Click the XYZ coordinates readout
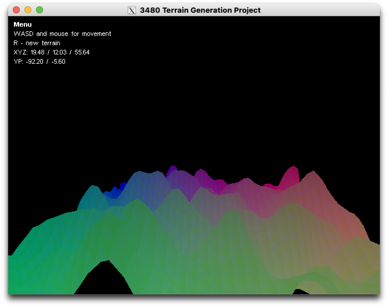Image resolution: width=388 pixels, height=307 pixels. pos(51,52)
